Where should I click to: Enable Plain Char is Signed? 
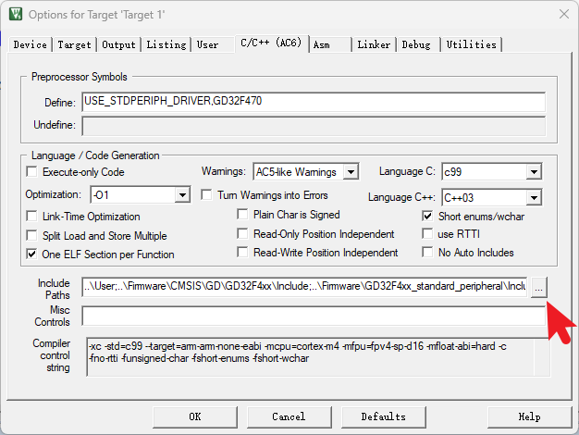pyautogui.click(x=242, y=215)
